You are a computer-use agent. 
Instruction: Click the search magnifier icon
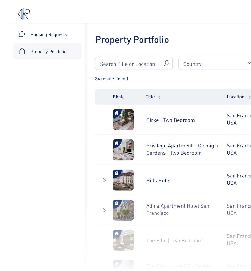click(167, 63)
